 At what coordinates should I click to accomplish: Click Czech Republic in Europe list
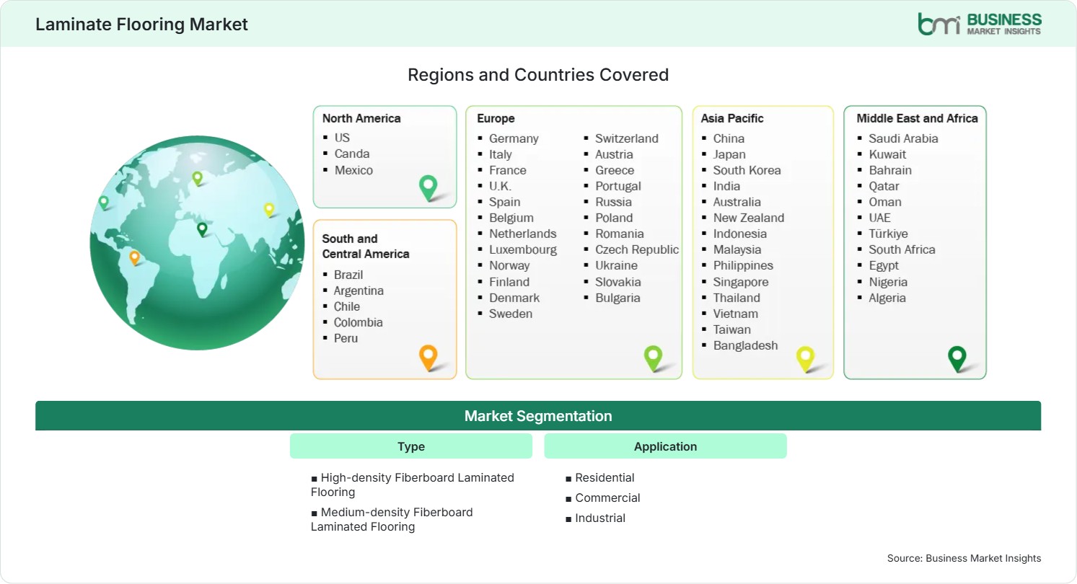pos(637,249)
